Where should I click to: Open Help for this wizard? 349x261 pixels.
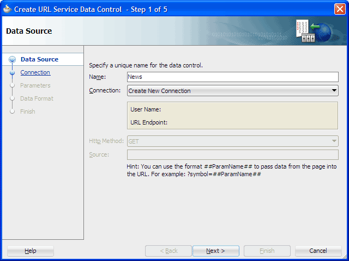[x=31, y=251]
